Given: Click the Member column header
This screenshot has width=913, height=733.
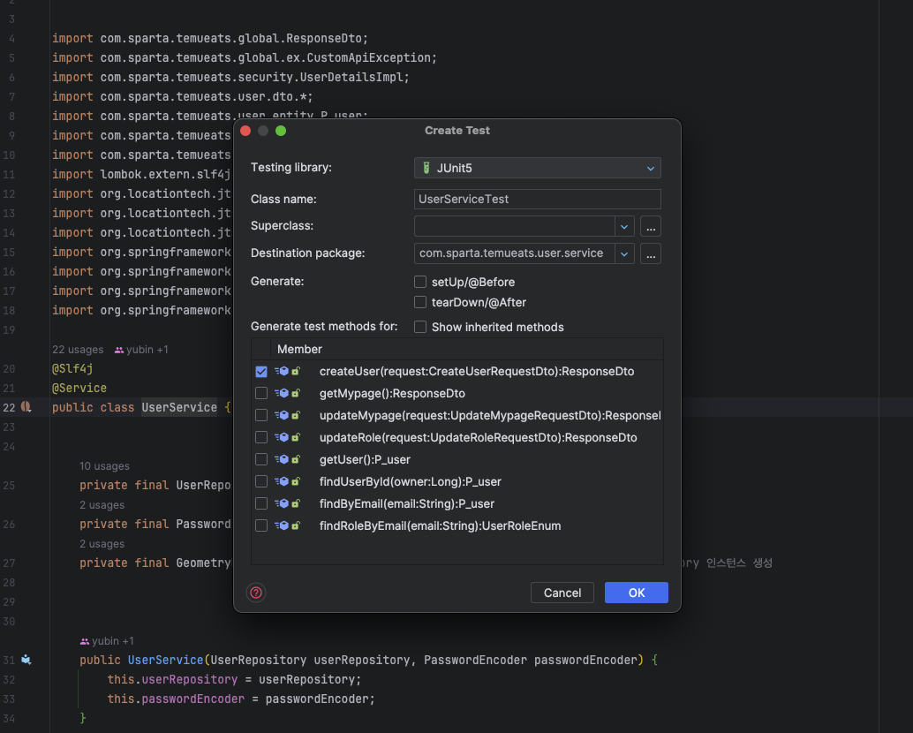Looking at the screenshot, I should 299,350.
